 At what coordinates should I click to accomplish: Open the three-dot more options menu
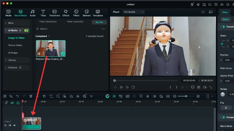103,29
